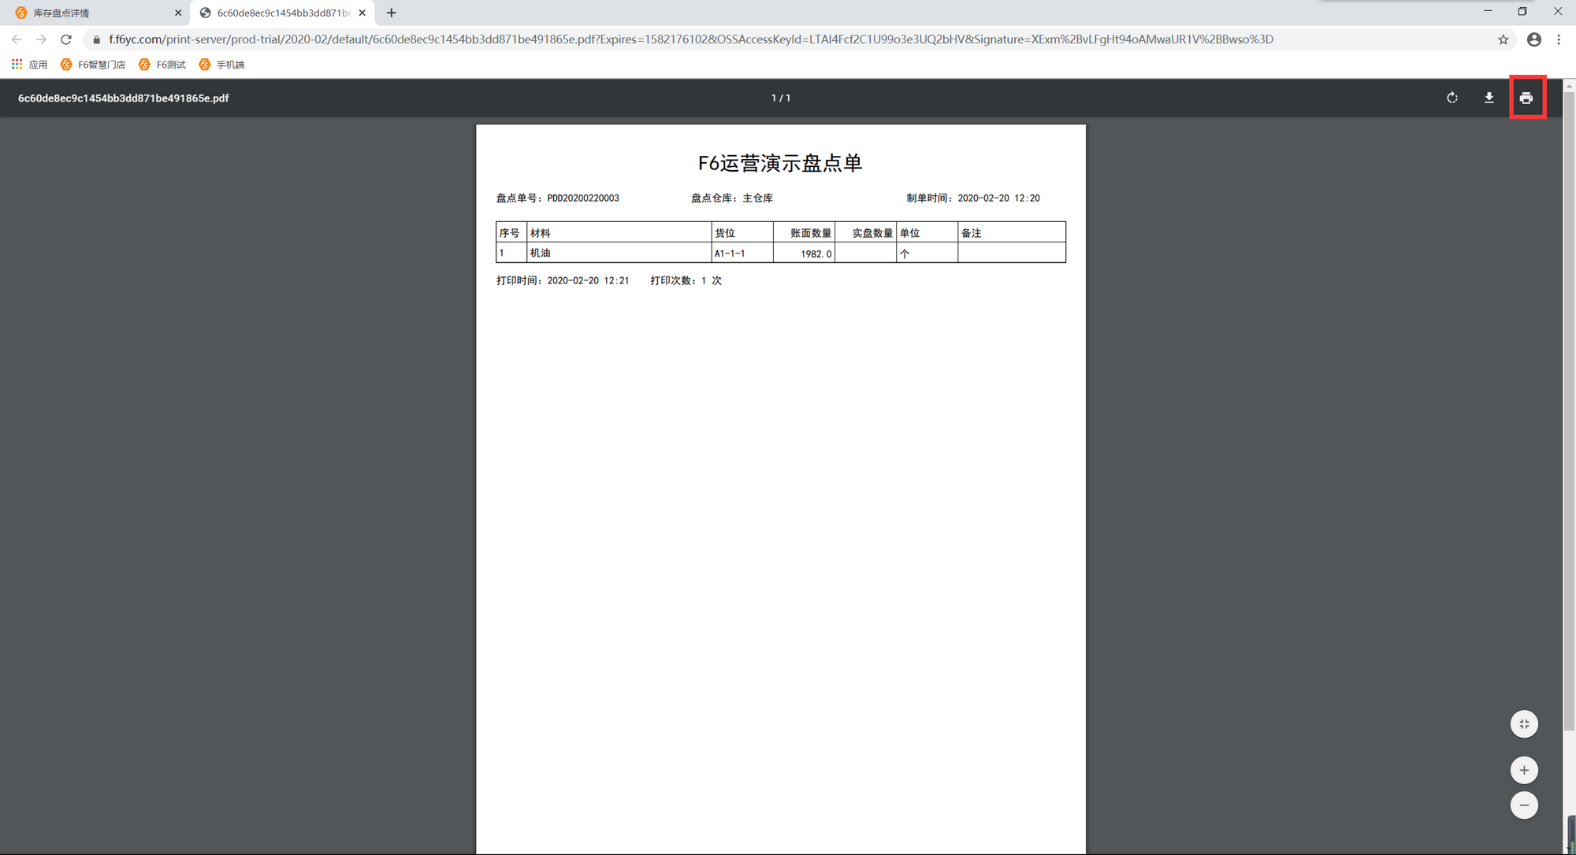
Task: Download the PDF file
Action: [1489, 98]
